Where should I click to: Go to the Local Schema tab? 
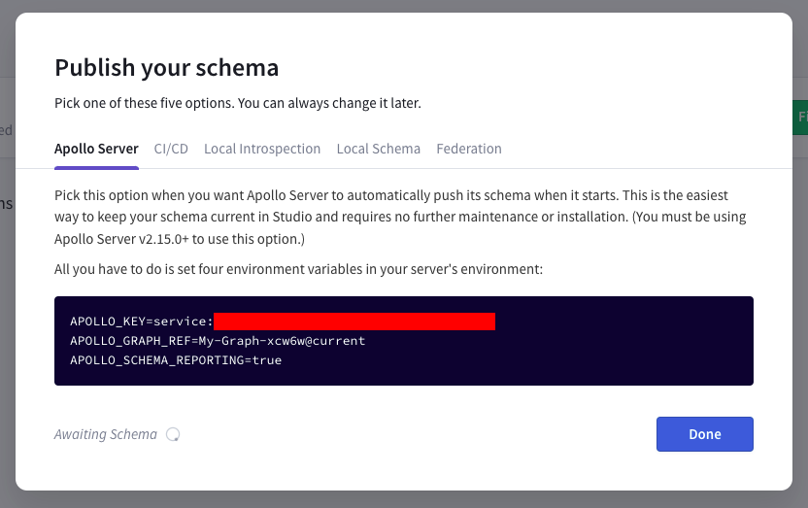378,149
